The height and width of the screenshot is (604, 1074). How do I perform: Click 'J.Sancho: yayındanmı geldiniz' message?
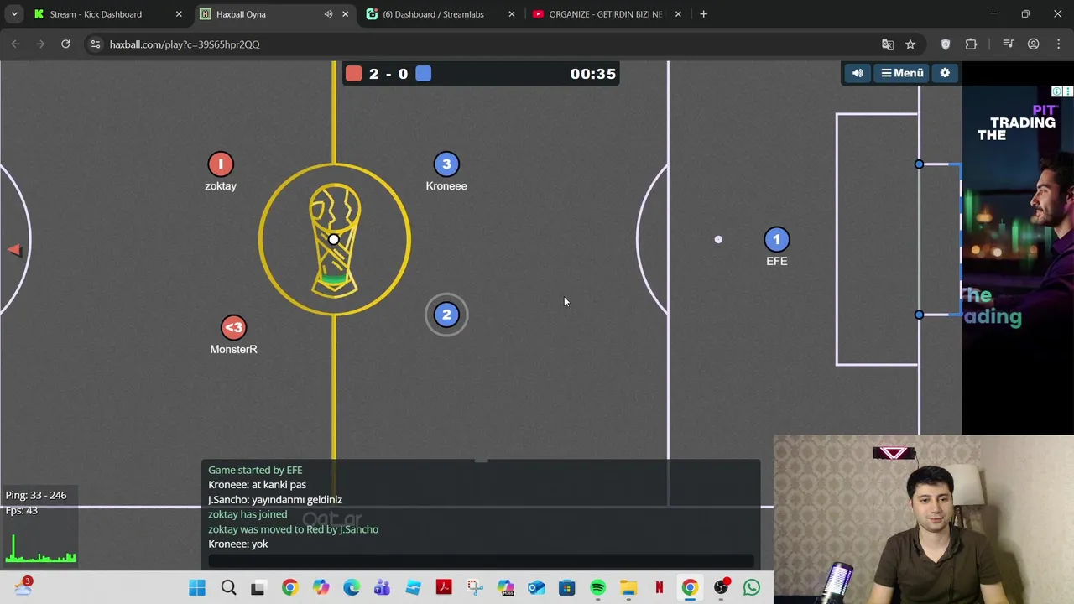point(275,500)
